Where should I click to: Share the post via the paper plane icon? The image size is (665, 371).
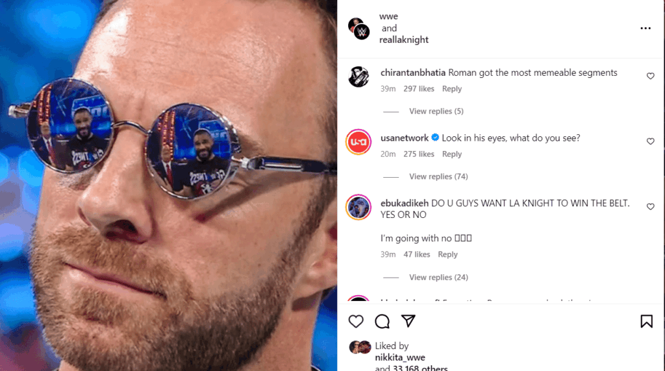coord(408,321)
